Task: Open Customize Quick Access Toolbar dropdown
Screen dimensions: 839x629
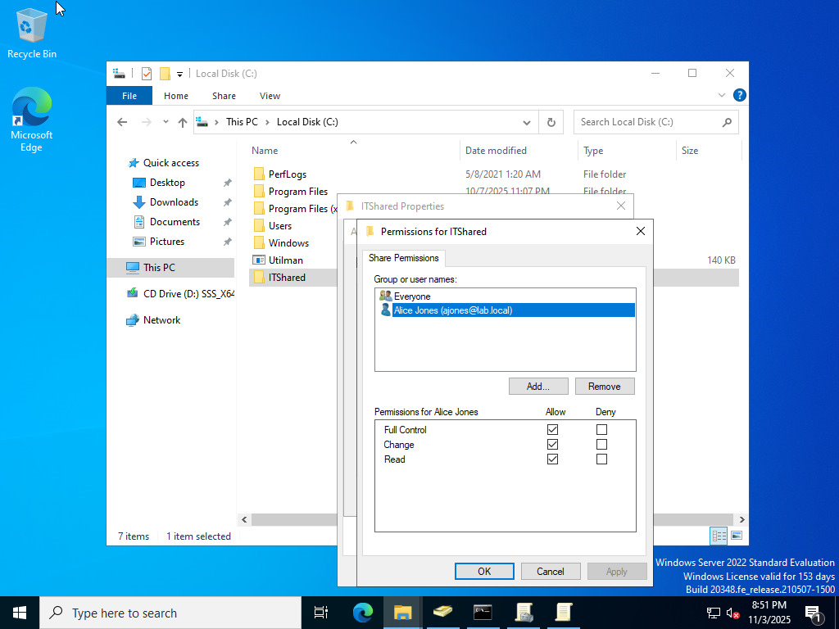Action: (x=179, y=74)
